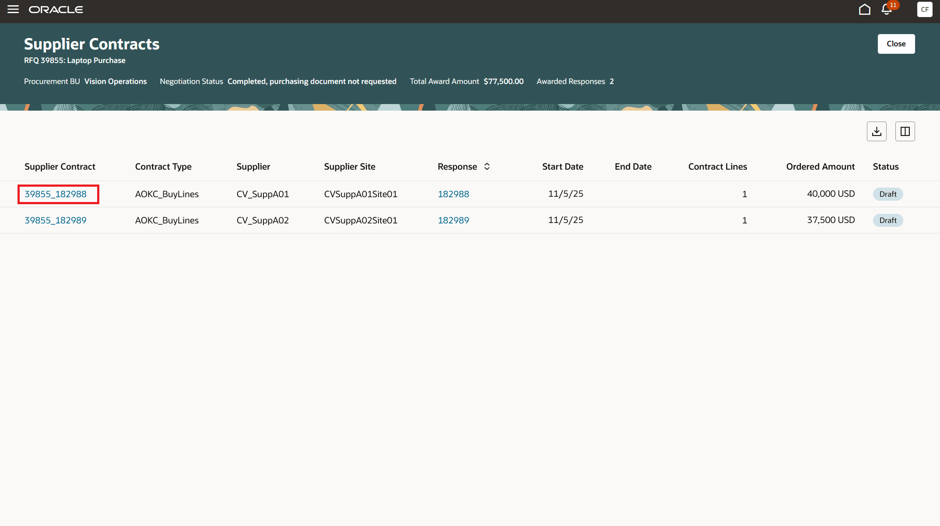
Task: Open the manage columns icon
Action: tap(905, 131)
